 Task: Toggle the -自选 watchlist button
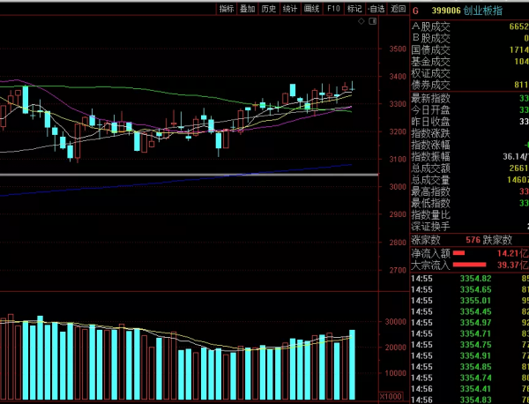(376, 9)
